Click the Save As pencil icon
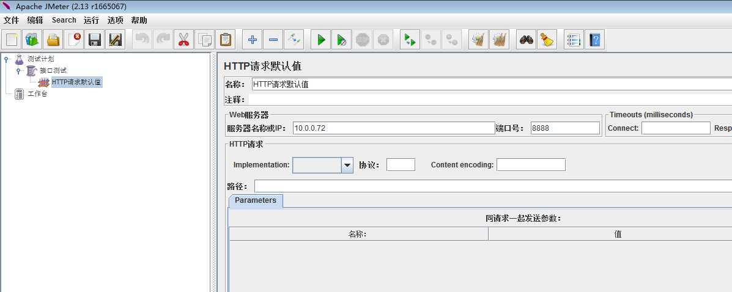This screenshot has height=292, width=732. coord(115,40)
